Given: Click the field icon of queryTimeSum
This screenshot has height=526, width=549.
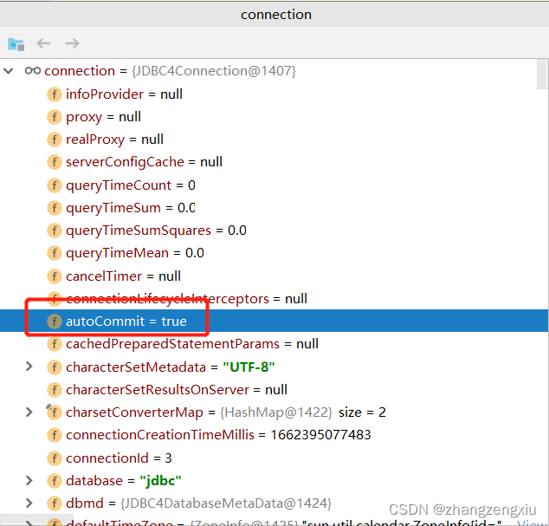Looking at the screenshot, I should coord(55,208).
